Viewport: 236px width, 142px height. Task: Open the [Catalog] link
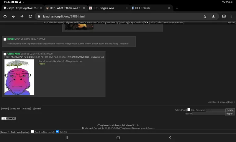point(27,109)
